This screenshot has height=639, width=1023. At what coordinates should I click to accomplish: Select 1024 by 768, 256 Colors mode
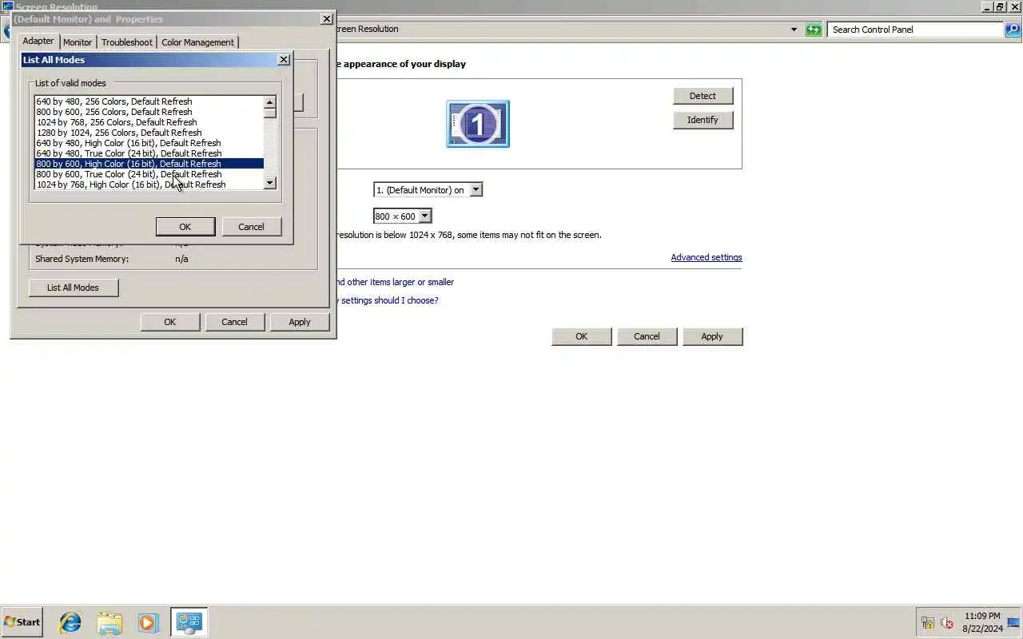coord(149,122)
